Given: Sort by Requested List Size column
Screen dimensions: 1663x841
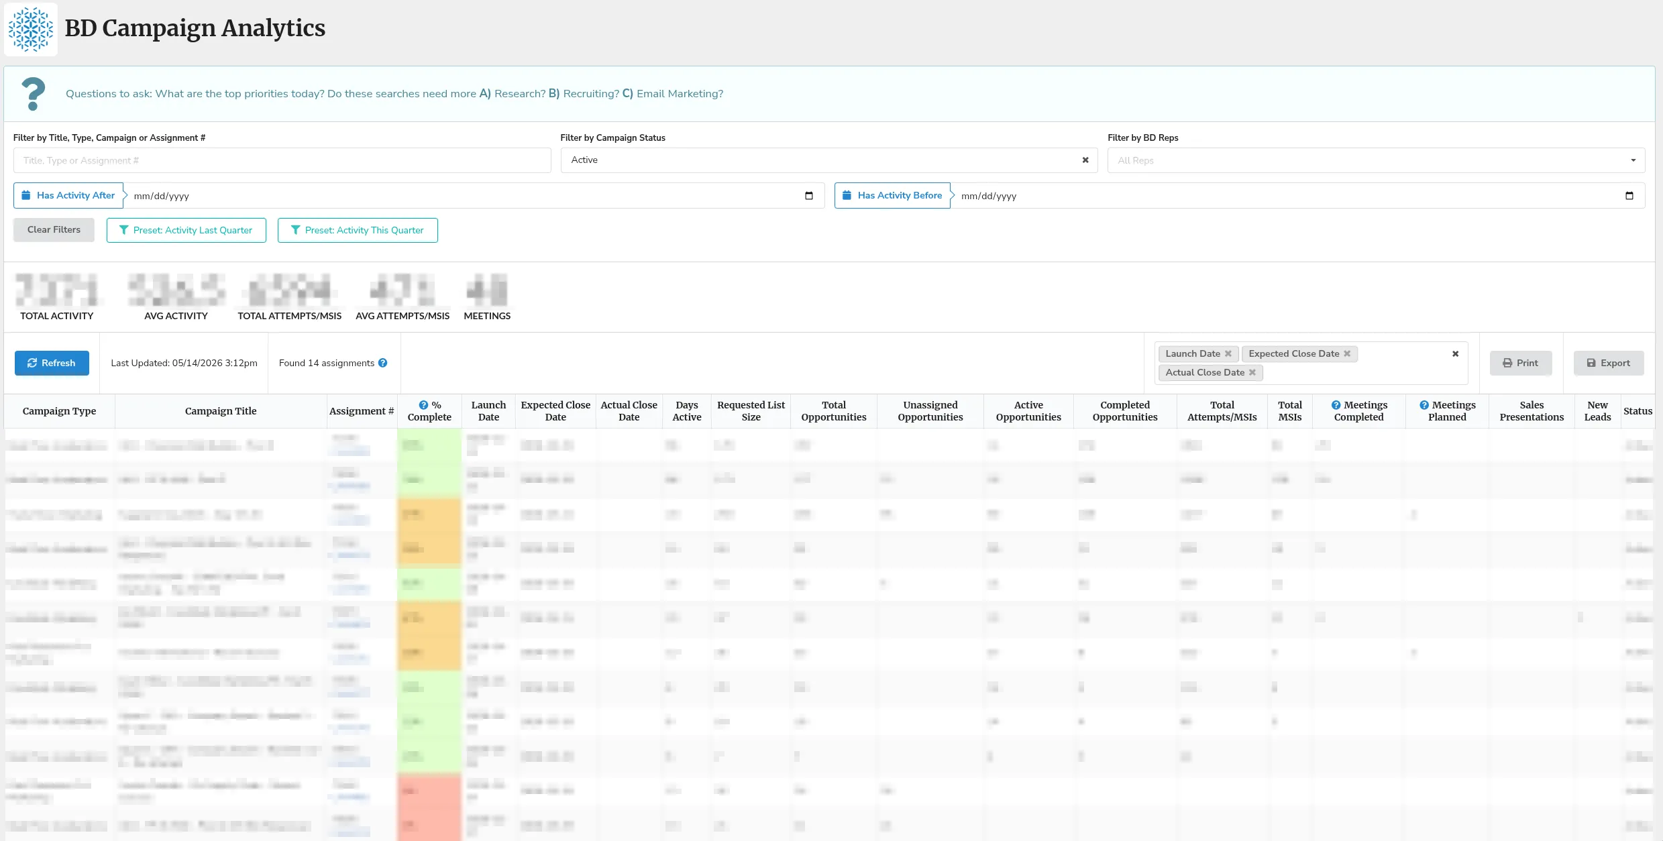Looking at the screenshot, I should (751, 411).
